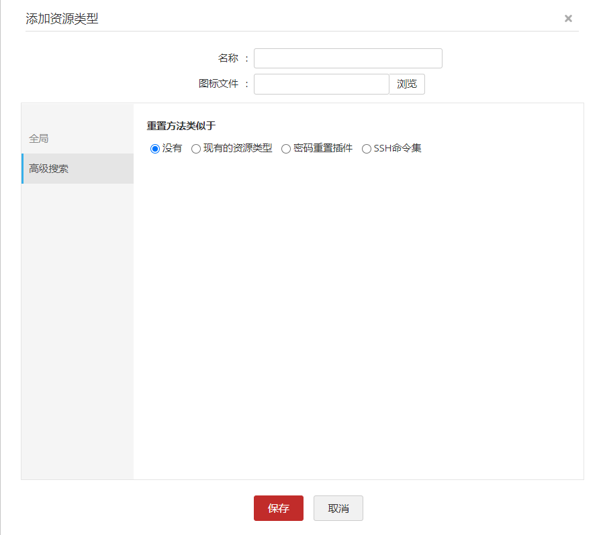Click the 全局 sidebar entry
The width and height of the screenshot is (603, 535).
tap(38, 137)
